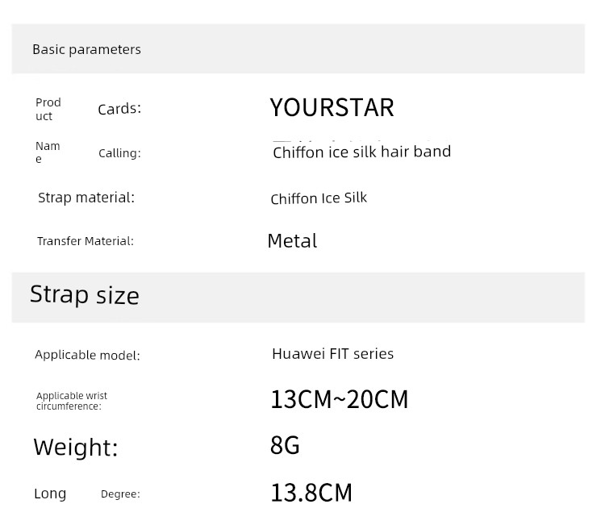Click the 13CM~20CM wrist range value
This screenshot has height=529, width=605.
(x=340, y=399)
